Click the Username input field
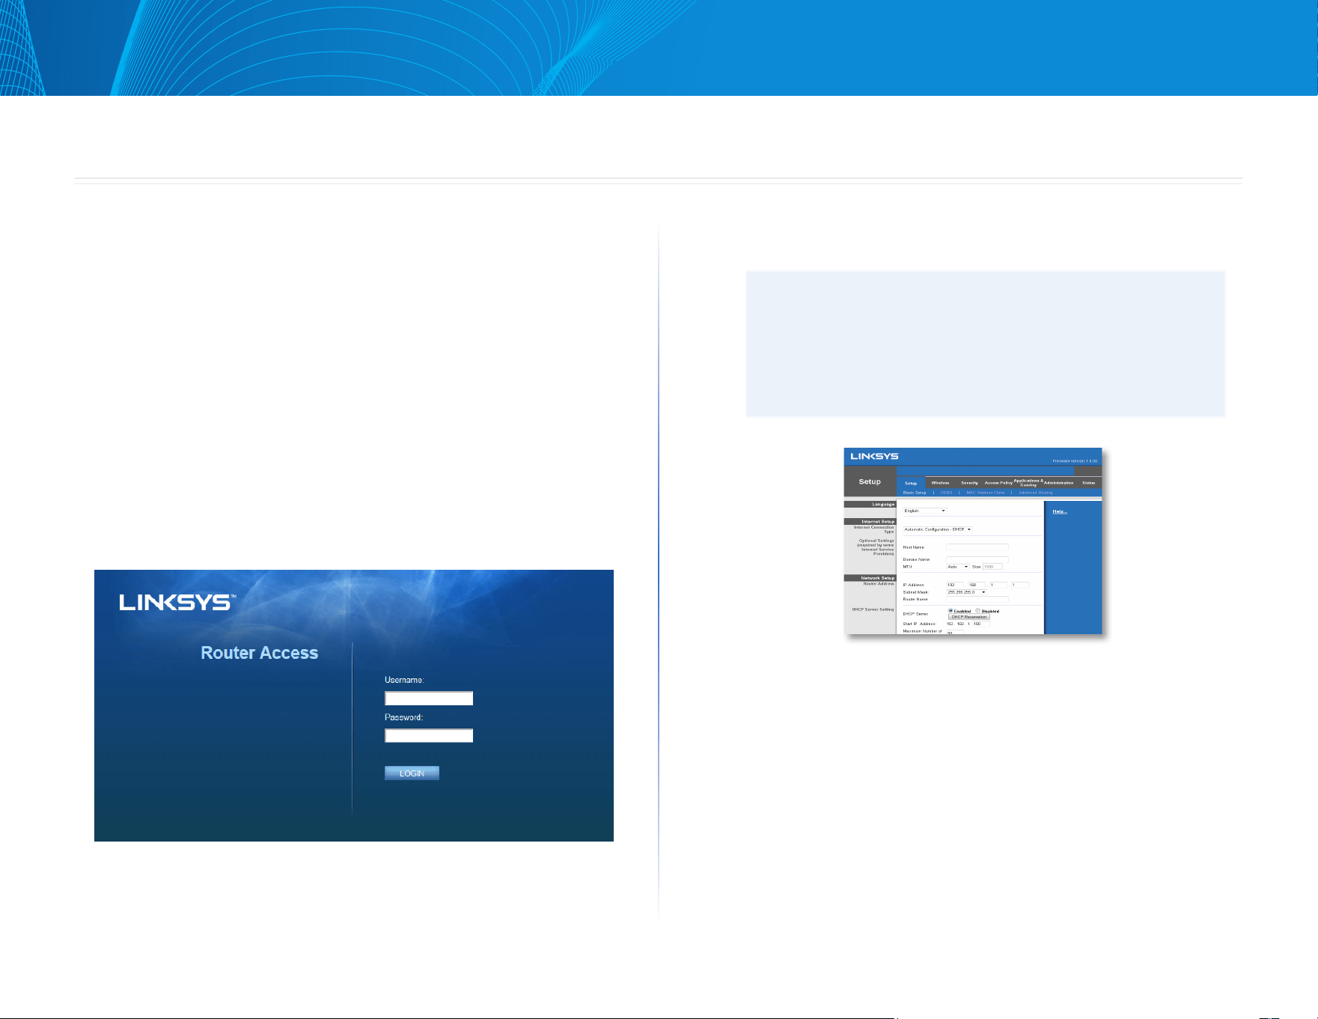 point(429,699)
